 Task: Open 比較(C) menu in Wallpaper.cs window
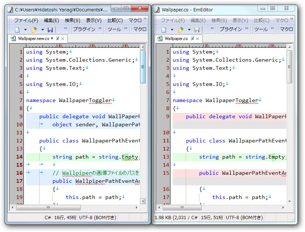click(262, 21)
